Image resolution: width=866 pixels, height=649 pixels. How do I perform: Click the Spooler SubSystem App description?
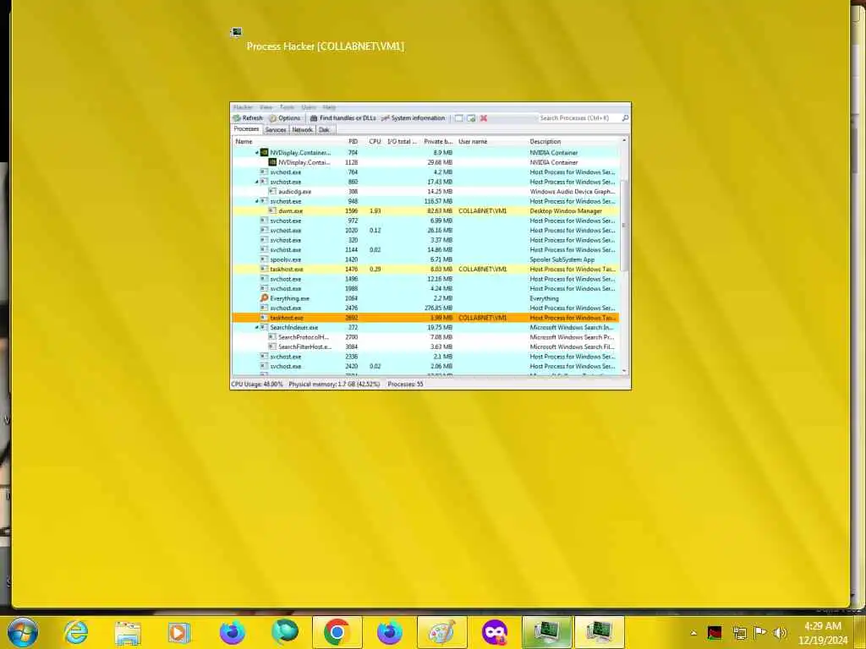click(562, 259)
